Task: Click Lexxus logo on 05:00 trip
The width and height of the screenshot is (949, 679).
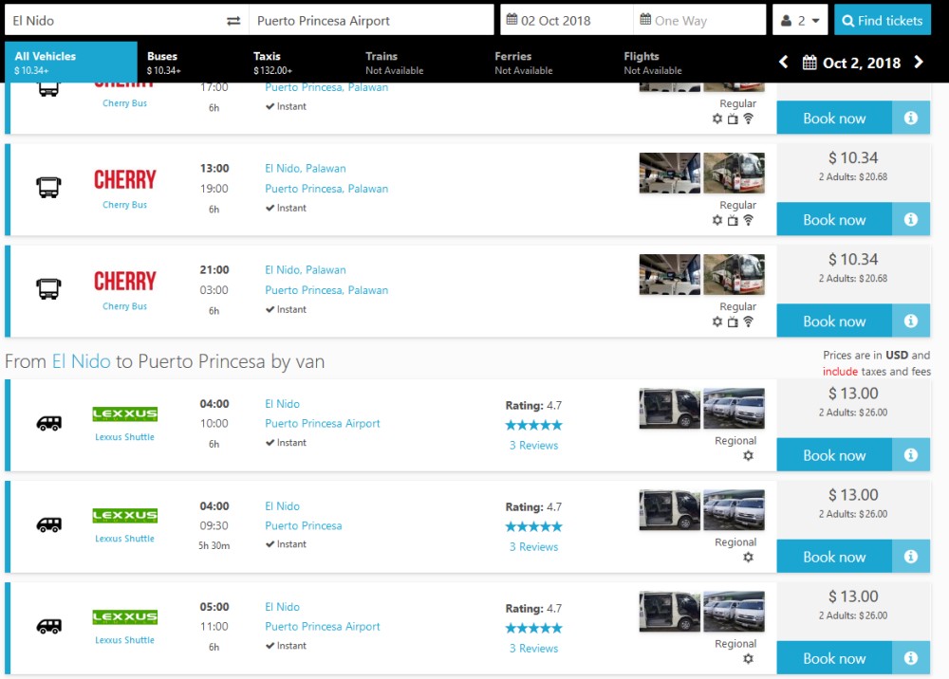Action: pyautogui.click(x=124, y=617)
